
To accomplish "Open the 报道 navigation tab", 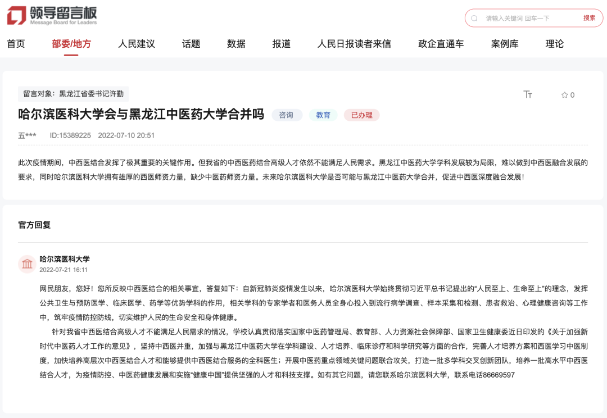I will [x=282, y=44].
